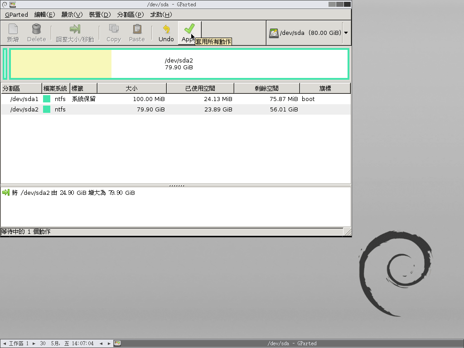
Task: Click the 調整大小/移動 resize/move icon
Action: [75, 29]
